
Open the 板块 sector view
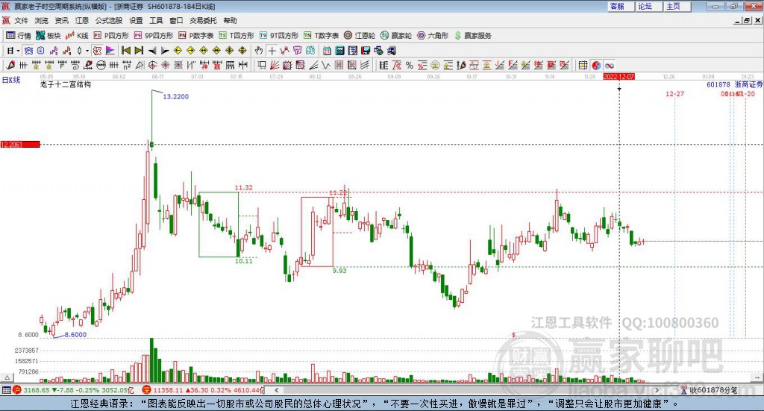pyautogui.click(x=48, y=36)
